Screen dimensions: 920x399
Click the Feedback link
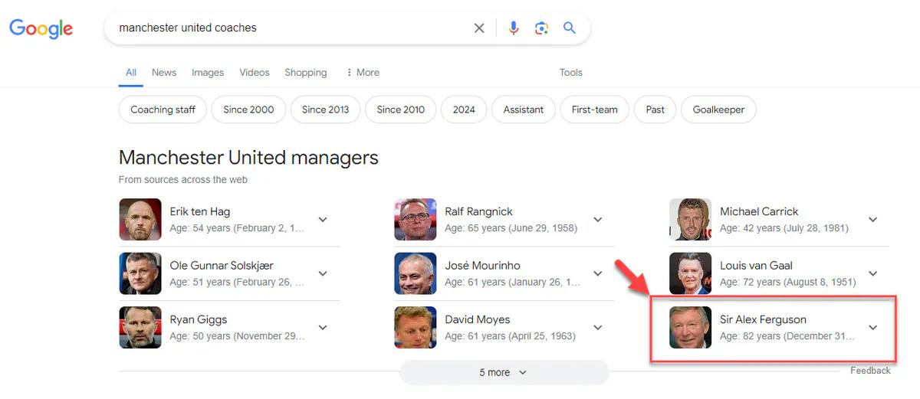click(x=870, y=371)
